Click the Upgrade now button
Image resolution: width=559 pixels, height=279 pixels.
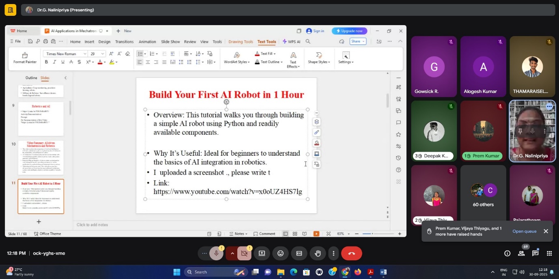(x=349, y=31)
